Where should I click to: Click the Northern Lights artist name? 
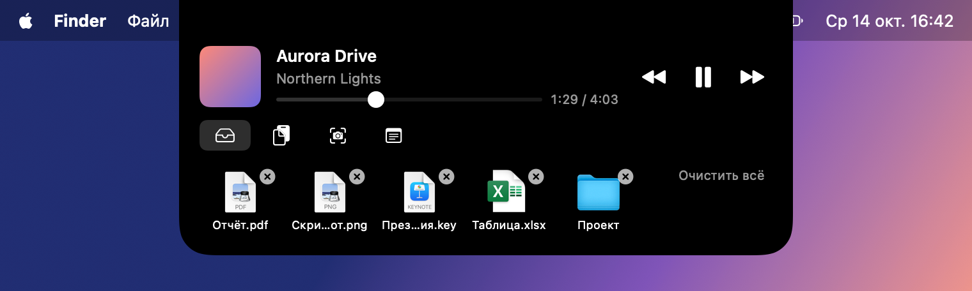[329, 79]
